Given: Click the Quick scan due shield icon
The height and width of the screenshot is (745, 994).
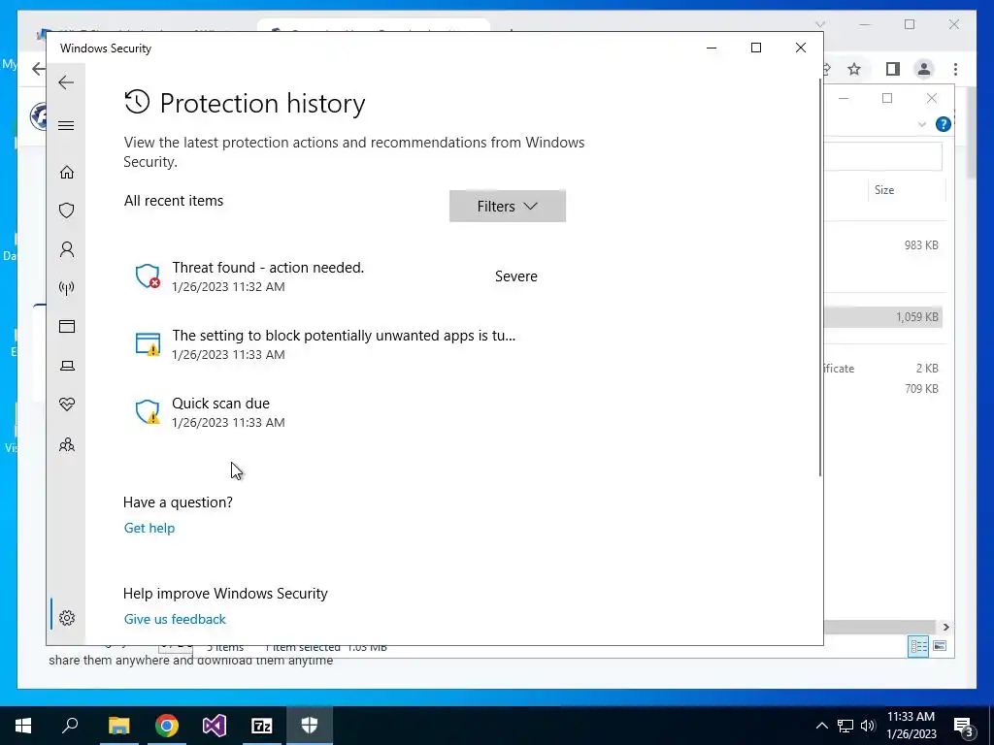Looking at the screenshot, I should (x=148, y=411).
